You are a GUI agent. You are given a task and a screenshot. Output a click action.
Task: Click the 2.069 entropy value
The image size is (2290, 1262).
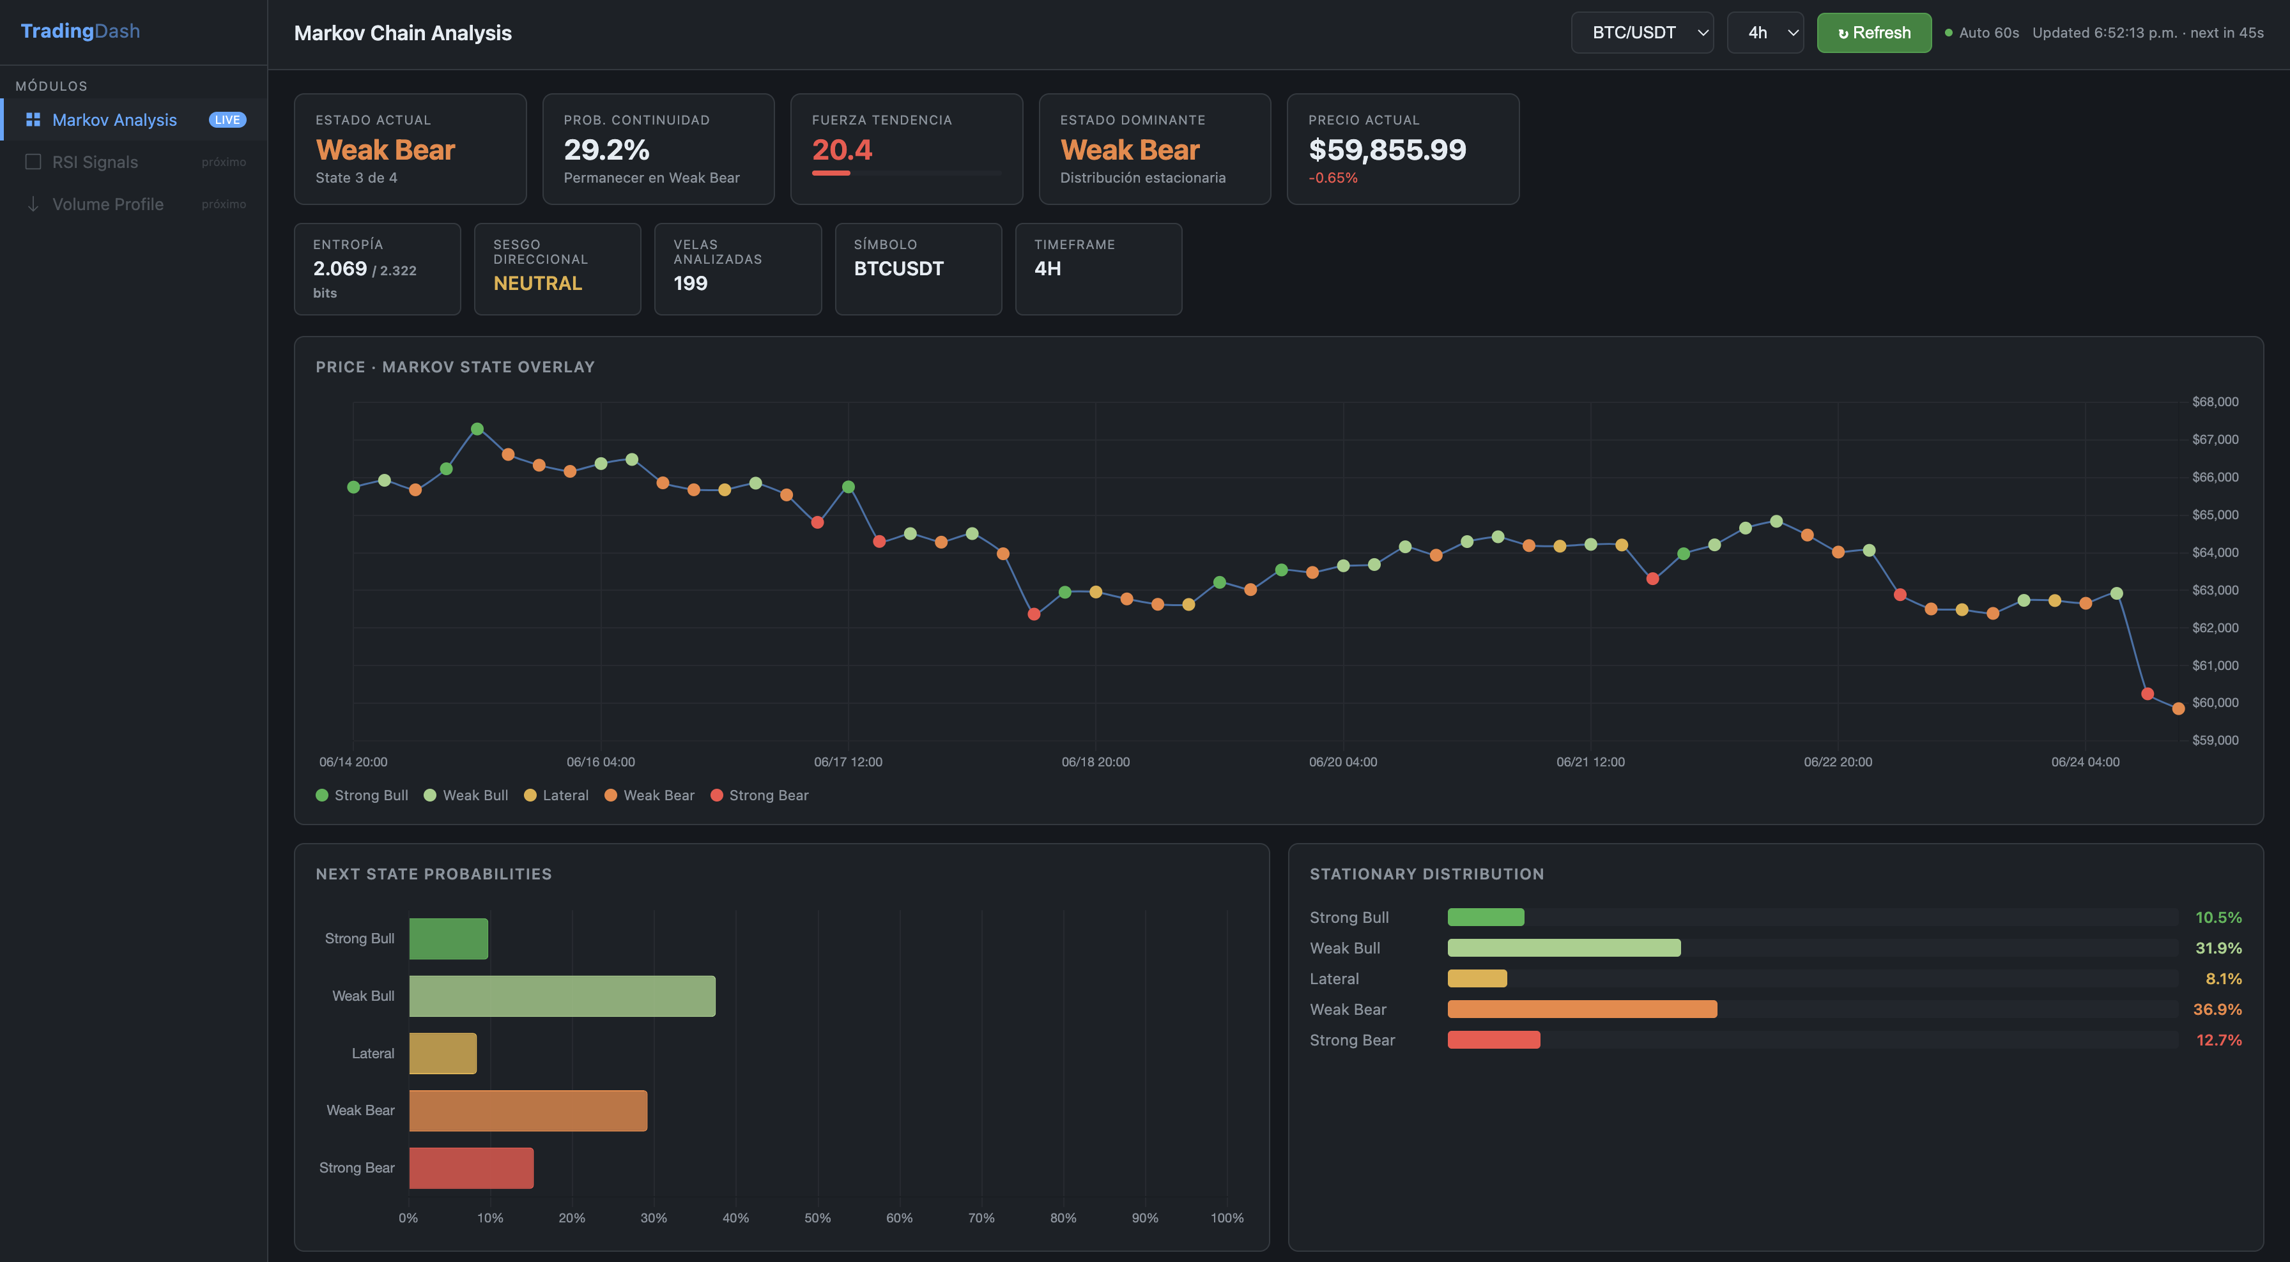point(339,268)
